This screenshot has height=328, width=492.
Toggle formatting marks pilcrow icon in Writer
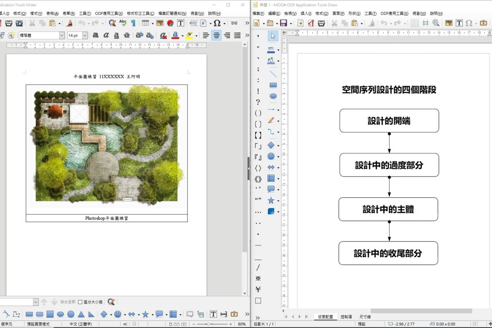point(133,23)
